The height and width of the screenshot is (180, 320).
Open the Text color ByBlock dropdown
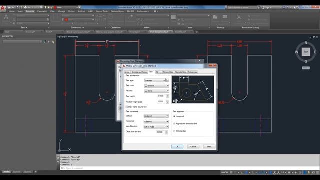pyautogui.click(x=156, y=86)
